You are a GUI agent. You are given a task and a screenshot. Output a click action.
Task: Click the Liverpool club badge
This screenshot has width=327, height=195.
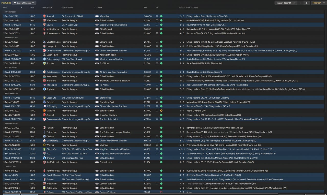coord(44,46)
